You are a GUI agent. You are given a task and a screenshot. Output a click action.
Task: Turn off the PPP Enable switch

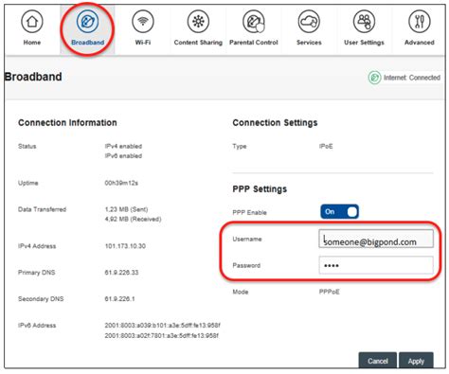339,211
